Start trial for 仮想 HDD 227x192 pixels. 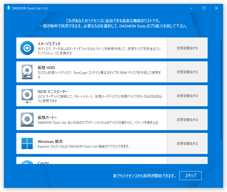coord(187,72)
